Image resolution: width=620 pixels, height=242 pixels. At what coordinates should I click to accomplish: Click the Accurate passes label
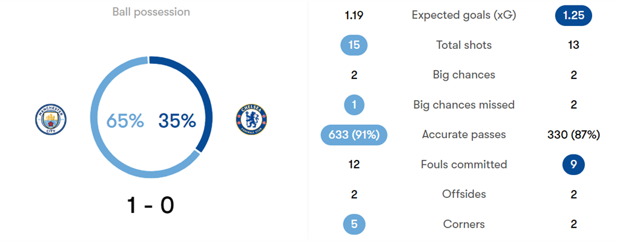pos(464,135)
